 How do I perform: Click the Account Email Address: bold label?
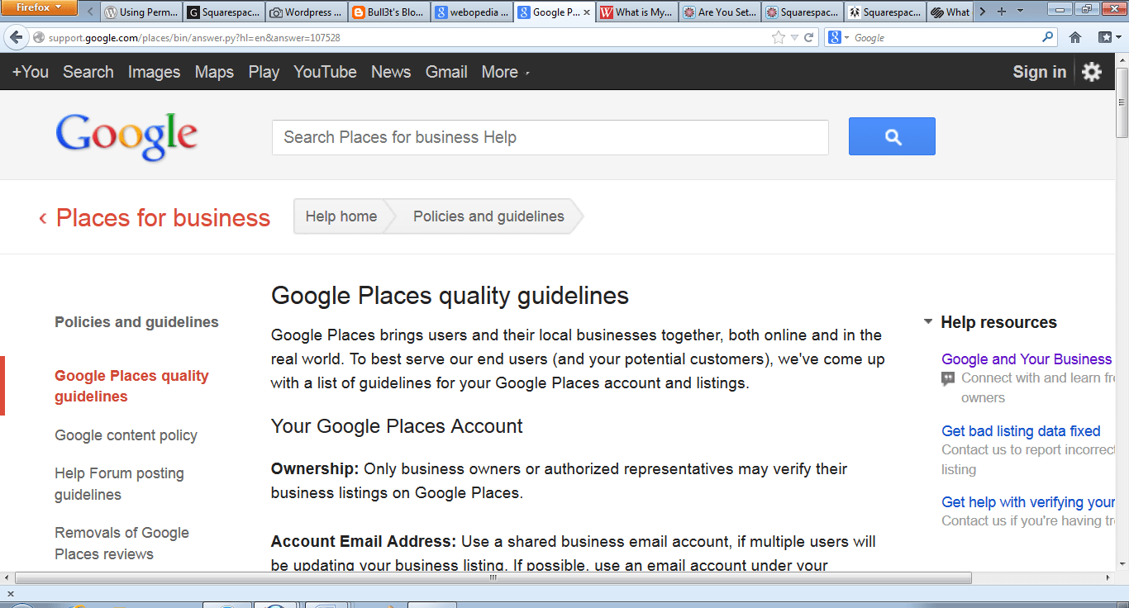pos(364,542)
